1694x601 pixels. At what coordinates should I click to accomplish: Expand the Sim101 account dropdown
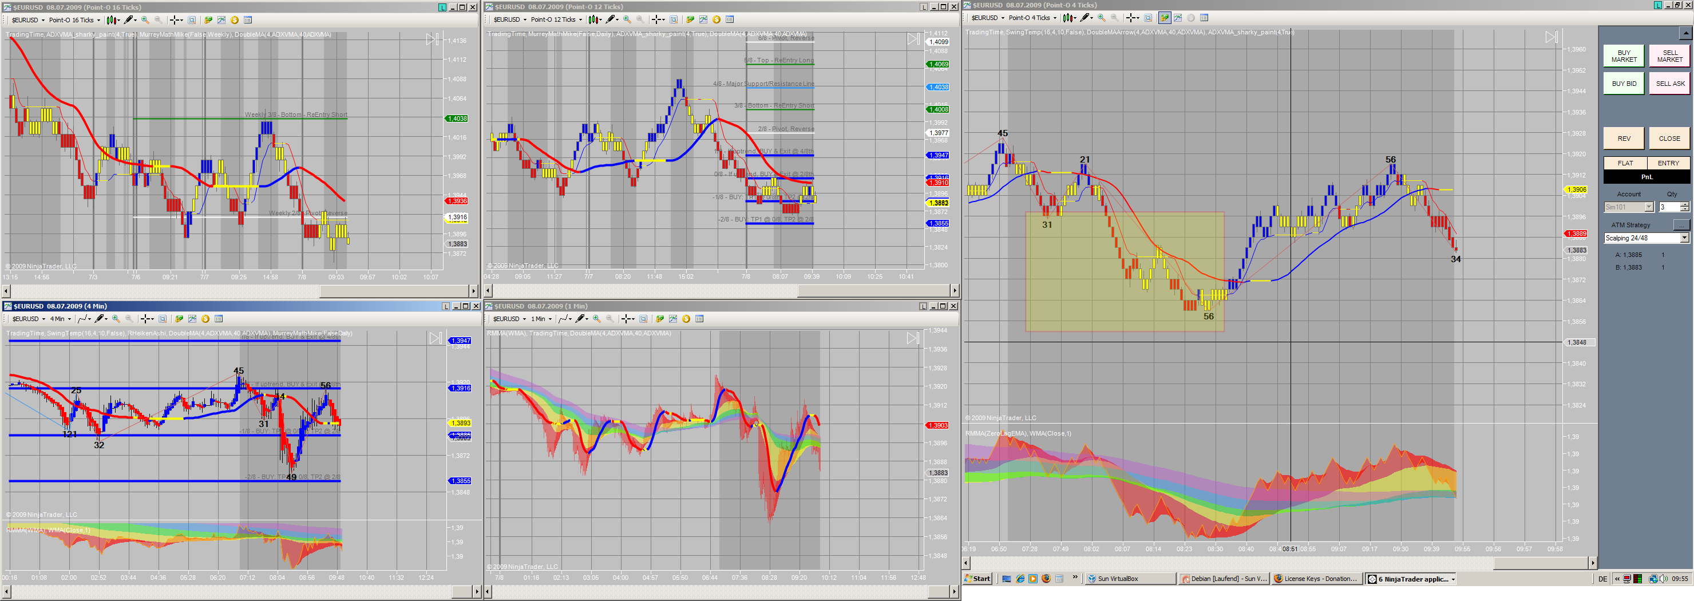pos(1649,207)
